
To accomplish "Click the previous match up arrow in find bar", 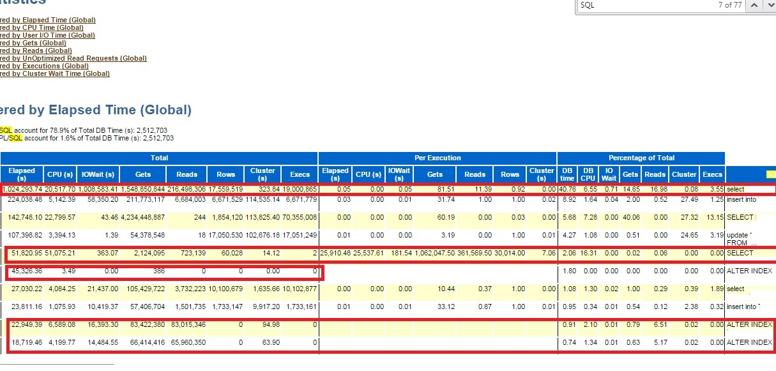I will (754, 5).
